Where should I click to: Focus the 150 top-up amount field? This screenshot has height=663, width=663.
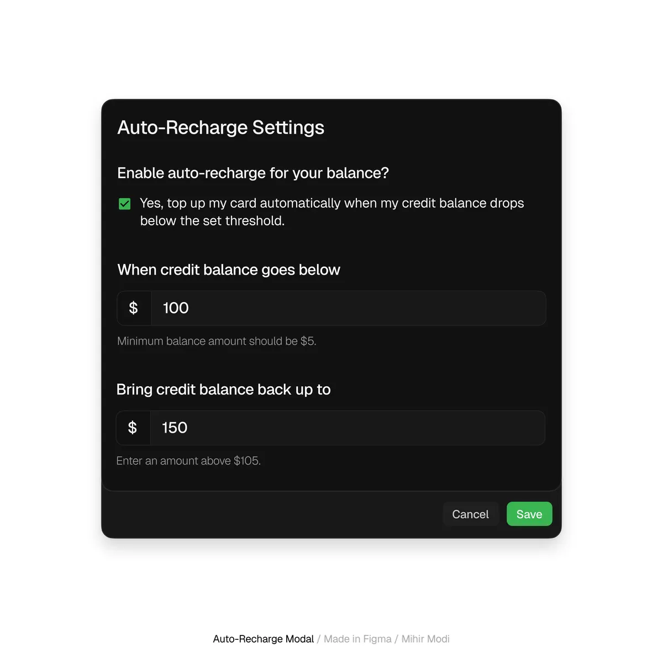point(330,428)
